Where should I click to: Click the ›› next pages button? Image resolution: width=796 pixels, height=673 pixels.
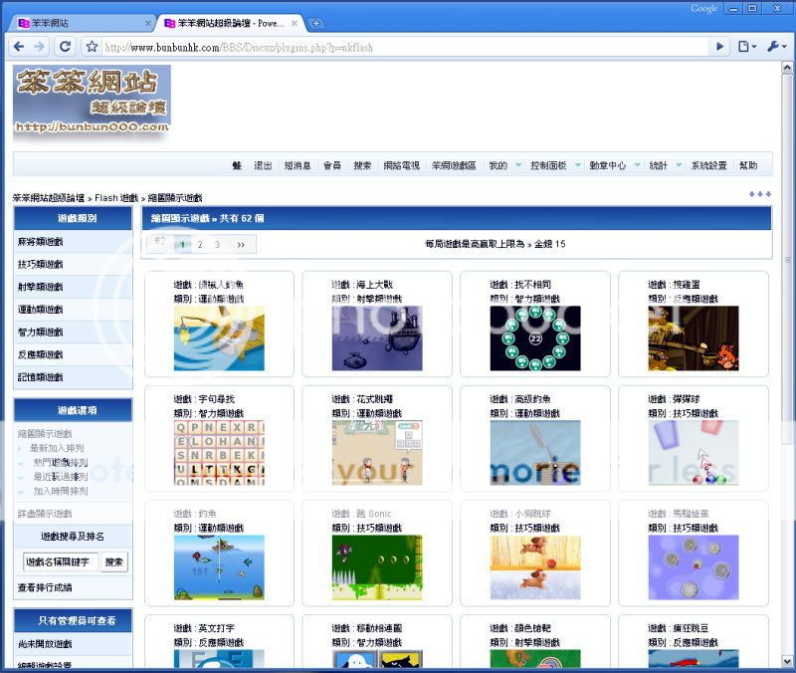241,244
